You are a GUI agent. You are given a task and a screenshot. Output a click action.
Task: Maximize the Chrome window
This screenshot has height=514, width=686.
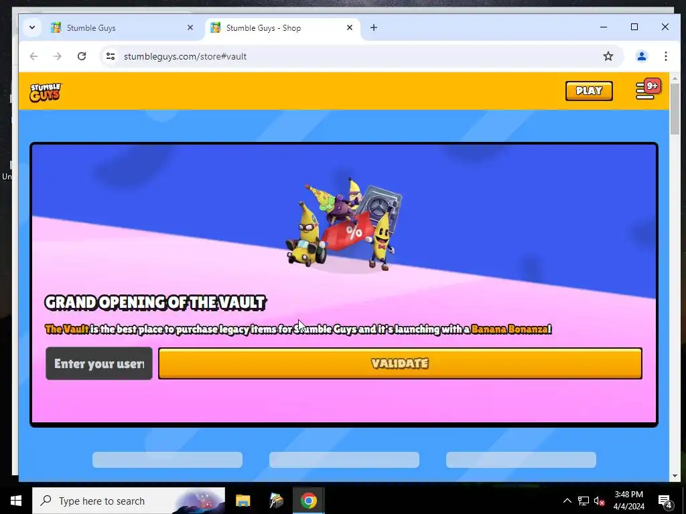(x=634, y=27)
